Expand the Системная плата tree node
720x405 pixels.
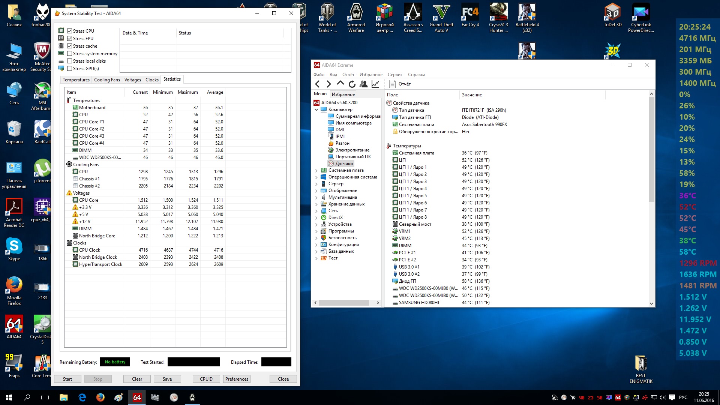(x=316, y=170)
